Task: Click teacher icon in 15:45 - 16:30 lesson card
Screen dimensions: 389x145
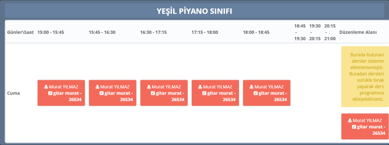Action: coord(97,87)
